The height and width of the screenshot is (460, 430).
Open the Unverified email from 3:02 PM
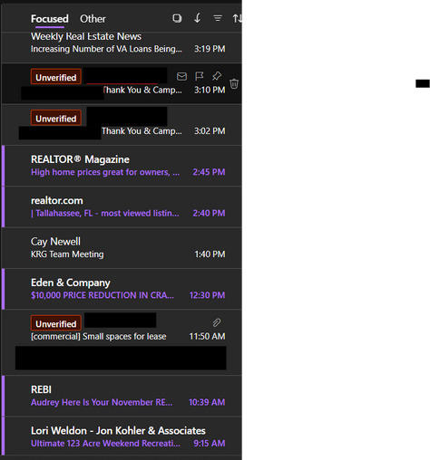pos(122,125)
